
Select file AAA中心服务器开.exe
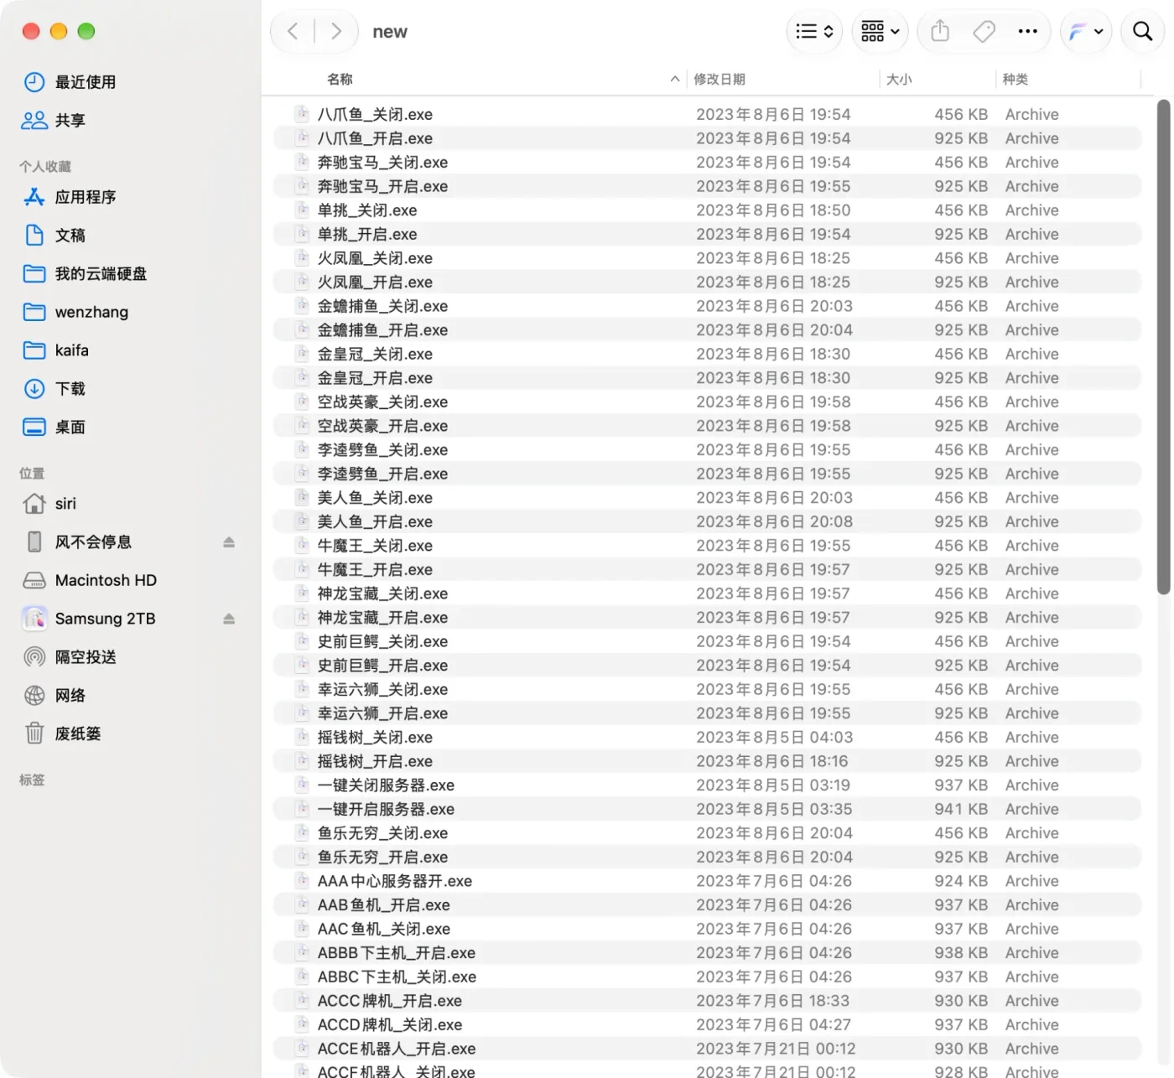point(707,881)
